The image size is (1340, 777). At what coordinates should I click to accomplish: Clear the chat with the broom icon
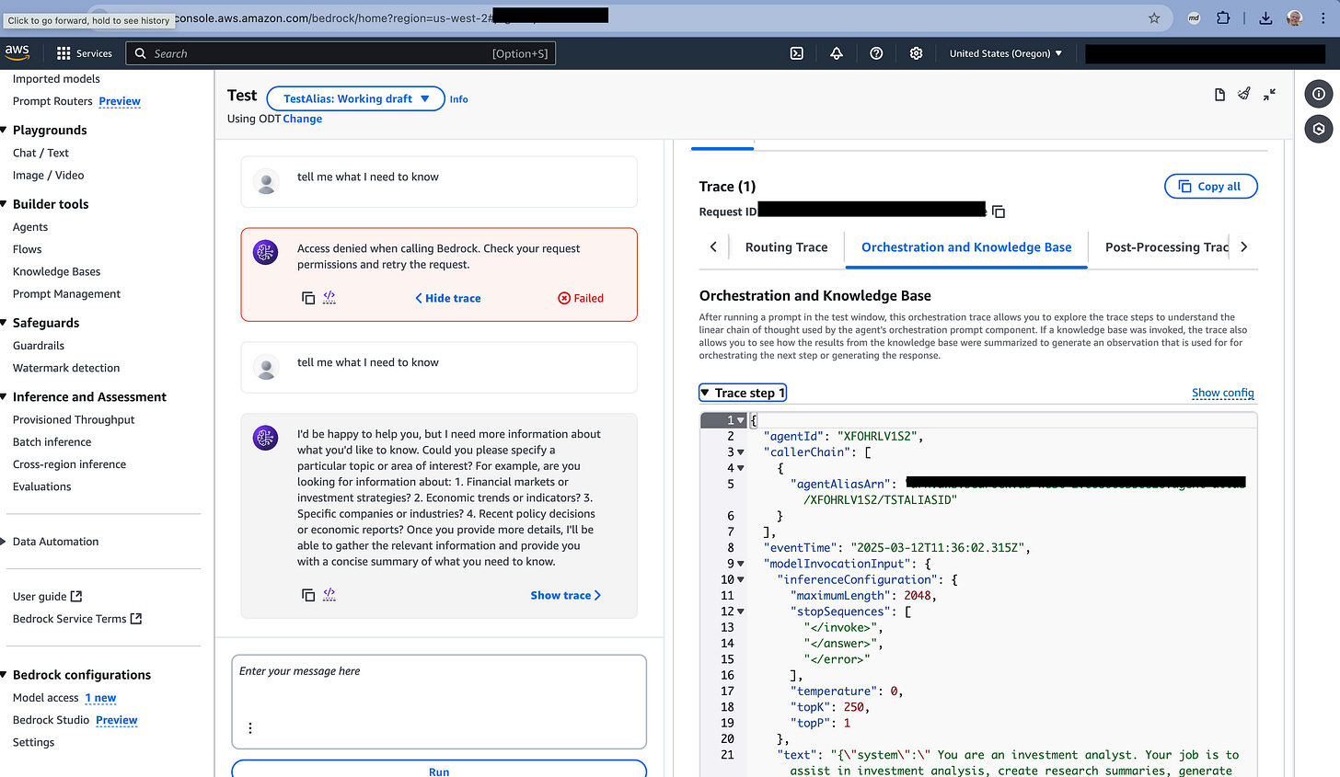1244,94
